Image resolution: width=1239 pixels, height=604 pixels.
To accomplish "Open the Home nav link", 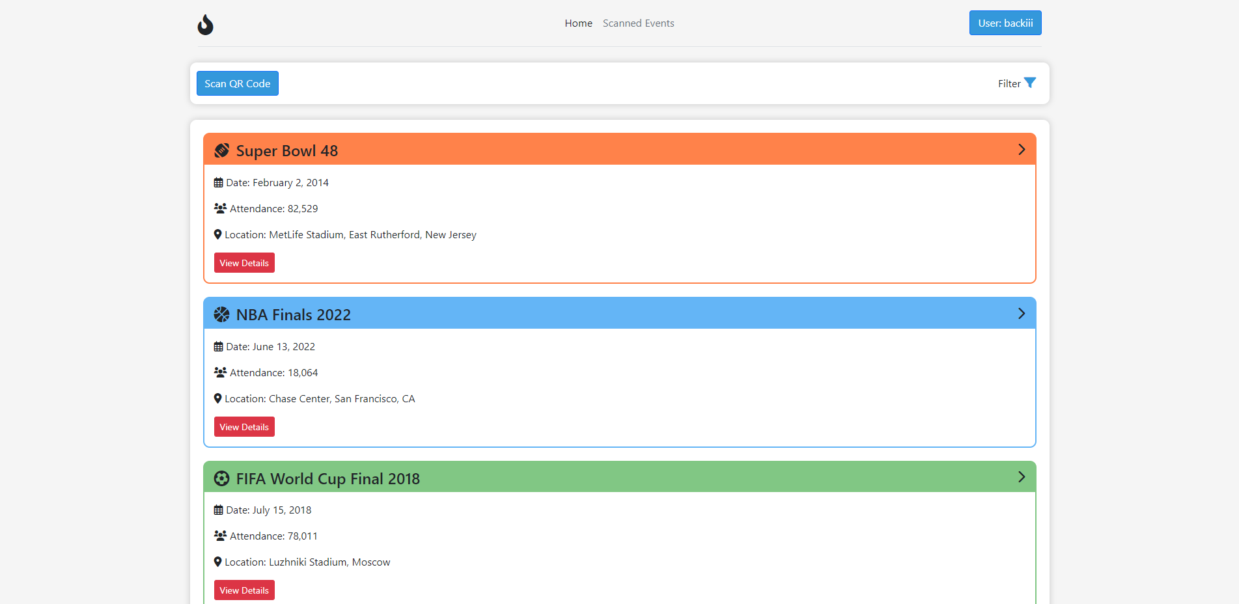I will [578, 23].
